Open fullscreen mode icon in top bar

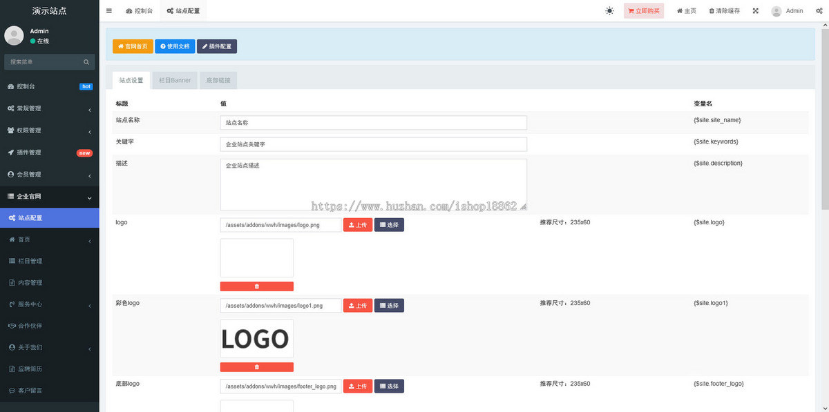[x=756, y=11]
